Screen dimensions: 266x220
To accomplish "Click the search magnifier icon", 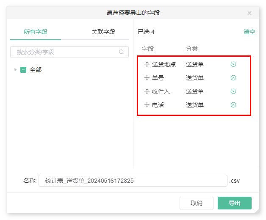I will 121,52.
